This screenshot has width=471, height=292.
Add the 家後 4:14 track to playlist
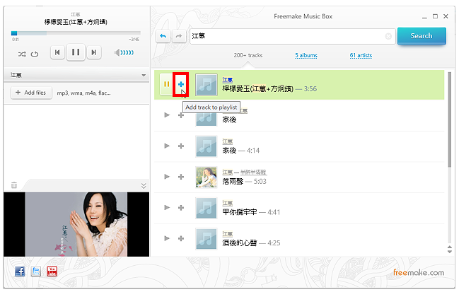pos(181,146)
